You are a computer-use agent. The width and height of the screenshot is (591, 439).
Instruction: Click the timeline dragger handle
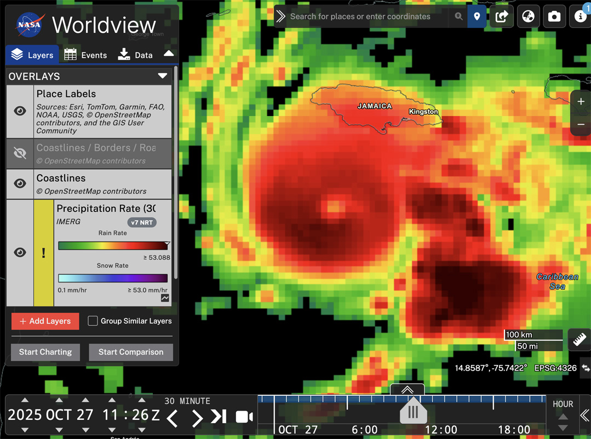click(413, 412)
